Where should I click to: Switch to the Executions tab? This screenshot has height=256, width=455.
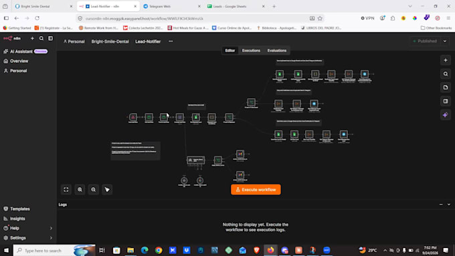point(251,50)
